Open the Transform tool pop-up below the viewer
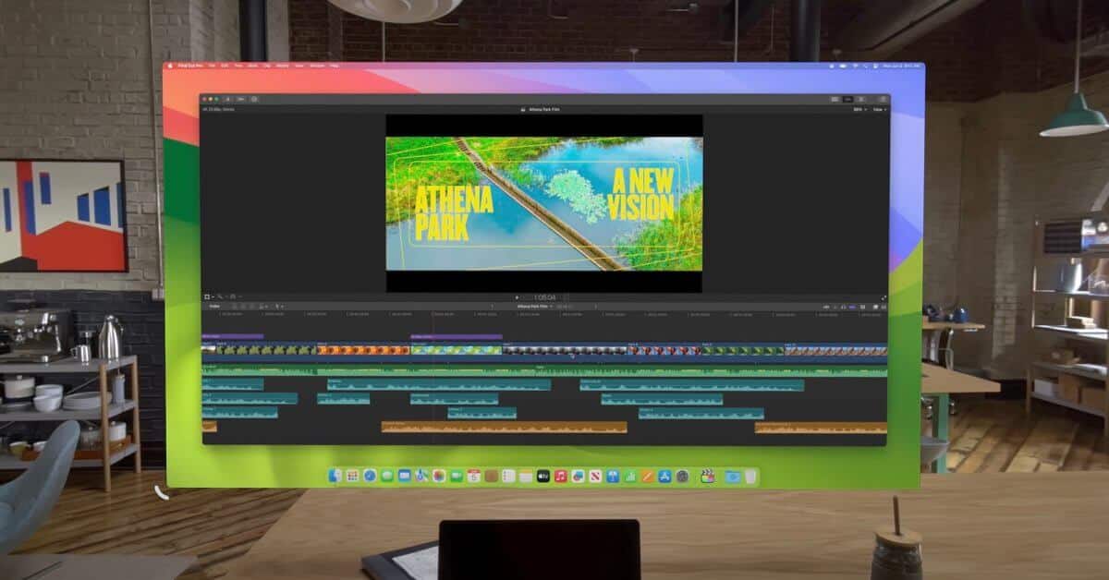 point(208,296)
